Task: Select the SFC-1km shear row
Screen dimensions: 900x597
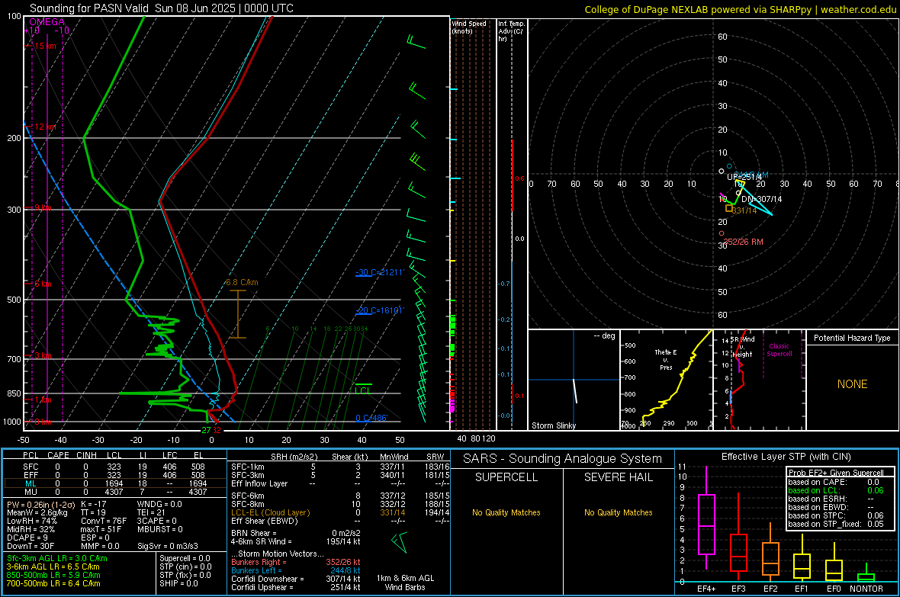Action: pos(340,467)
